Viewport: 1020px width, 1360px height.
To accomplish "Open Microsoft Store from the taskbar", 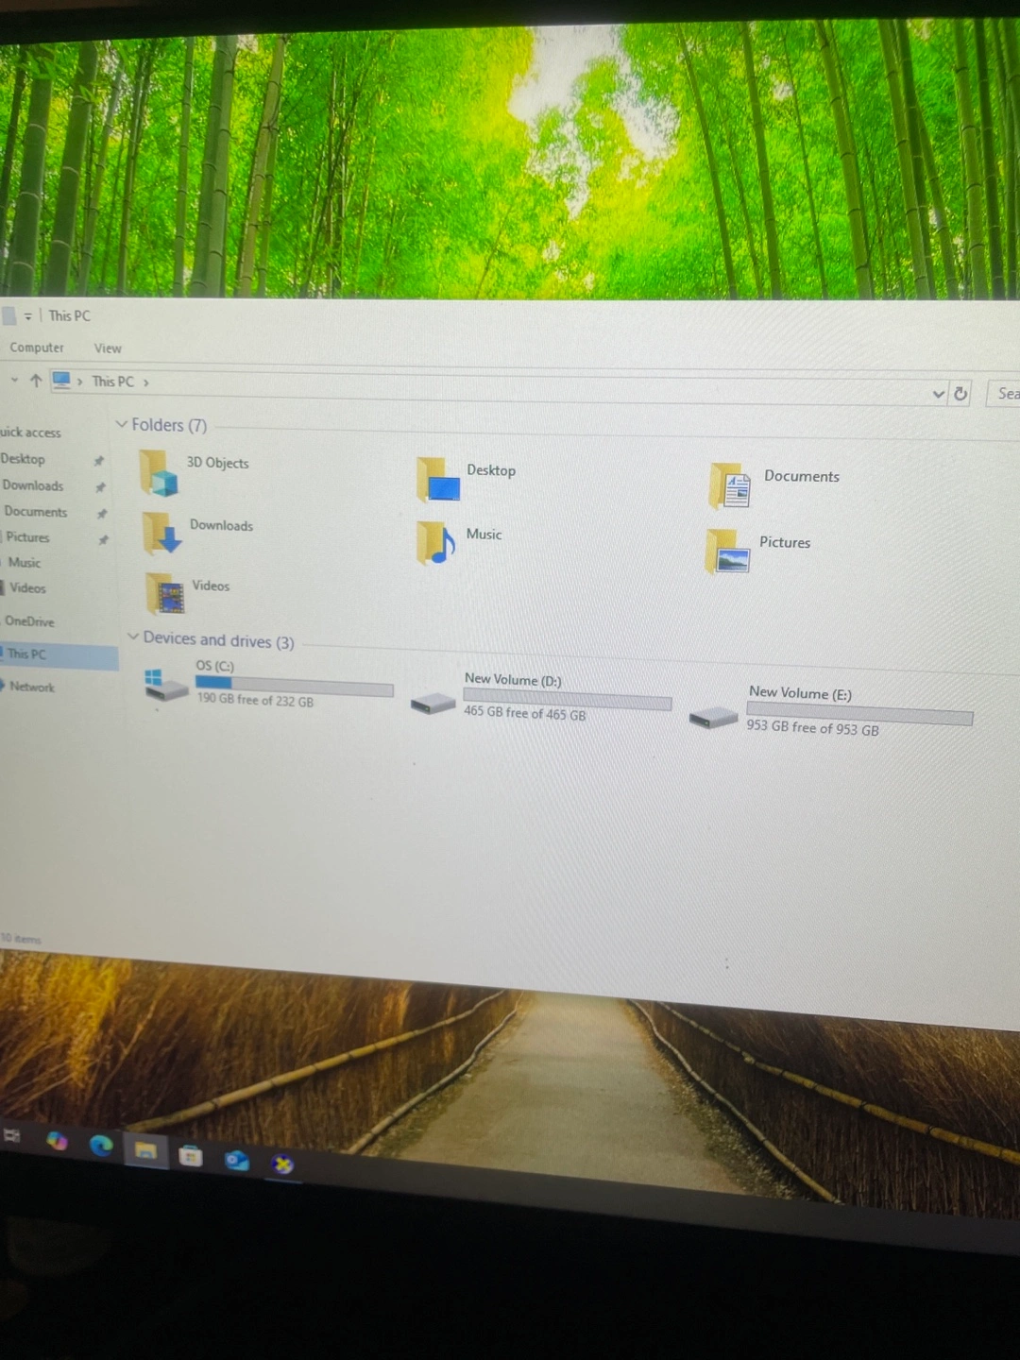I will point(191,1155).
